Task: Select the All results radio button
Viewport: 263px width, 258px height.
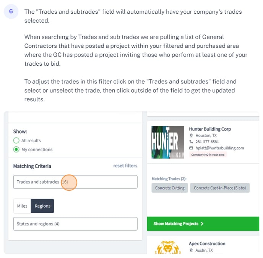Action: [x=16, y=140]
